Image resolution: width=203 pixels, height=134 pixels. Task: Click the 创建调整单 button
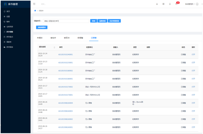click(x=42, y=27)
